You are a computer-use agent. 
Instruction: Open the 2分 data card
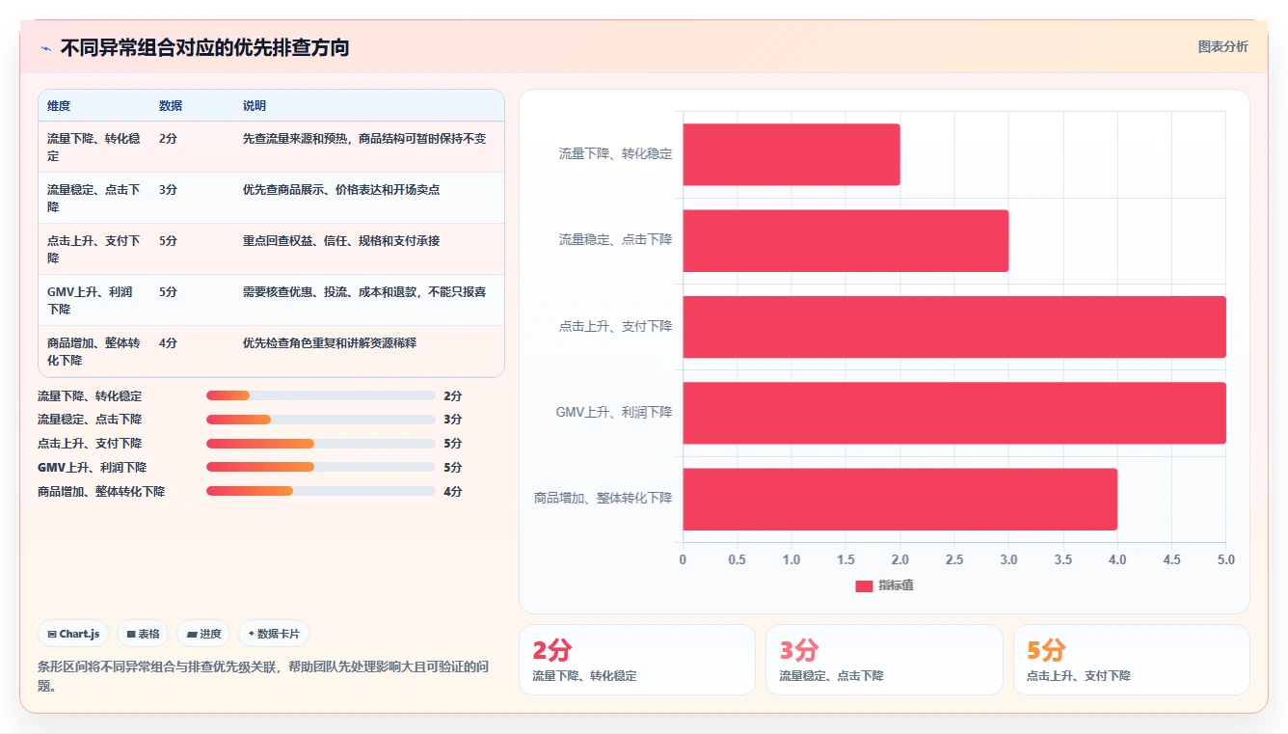tap(637, 660)
